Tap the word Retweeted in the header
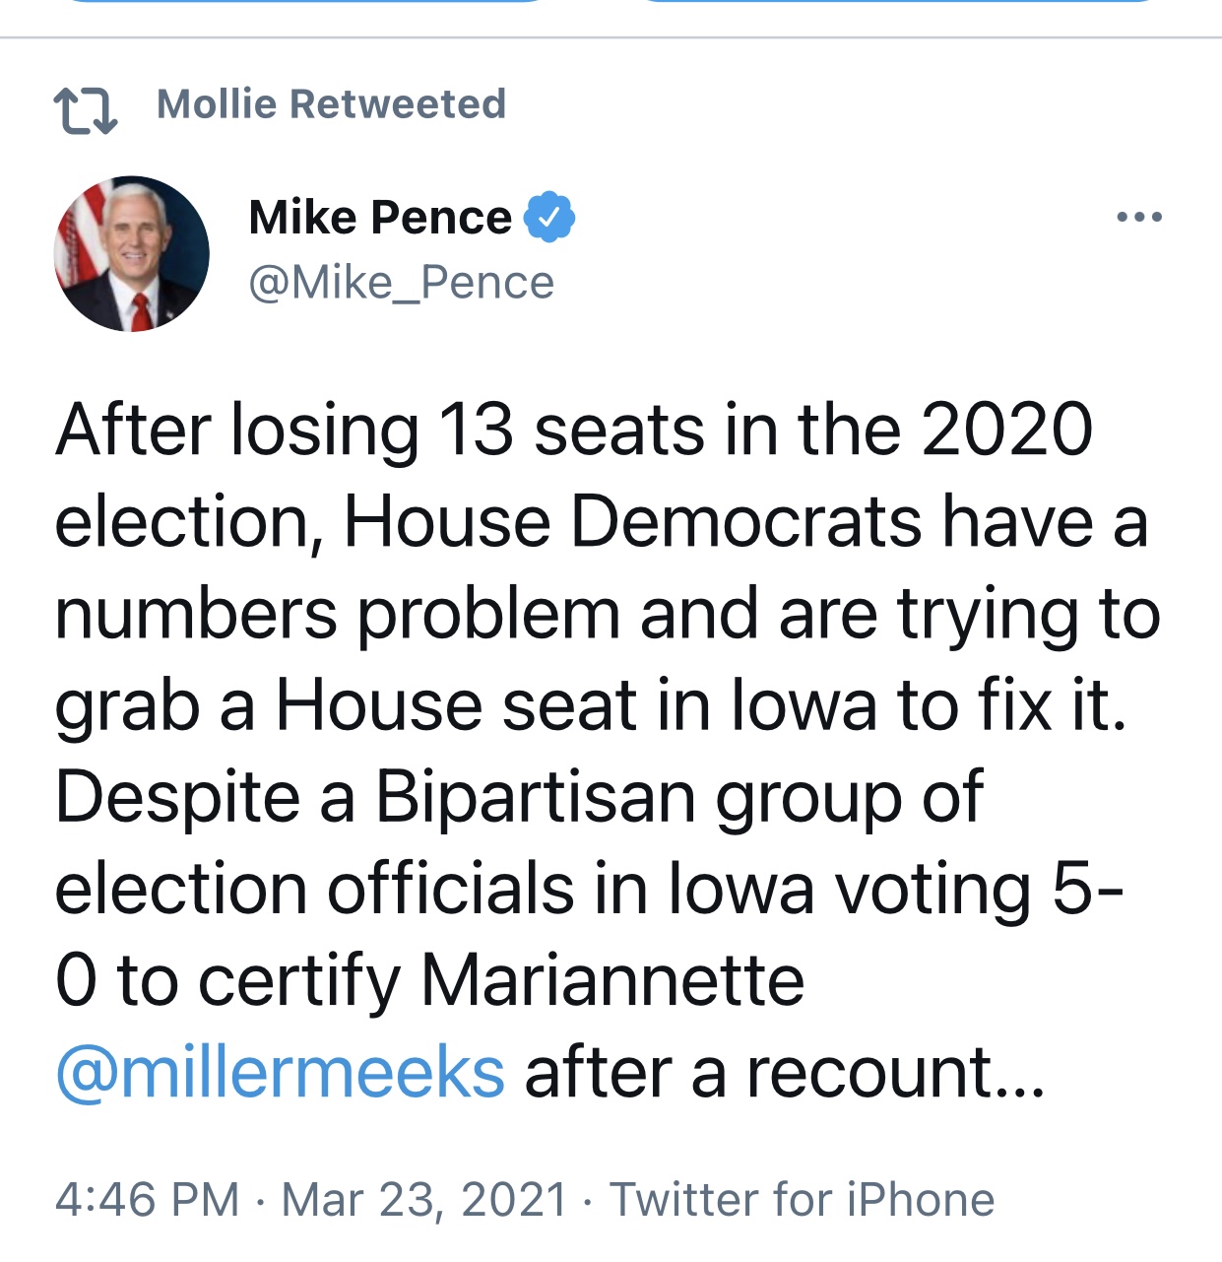The height and width of the screenshot is (1262, 1222). point(398,103)
